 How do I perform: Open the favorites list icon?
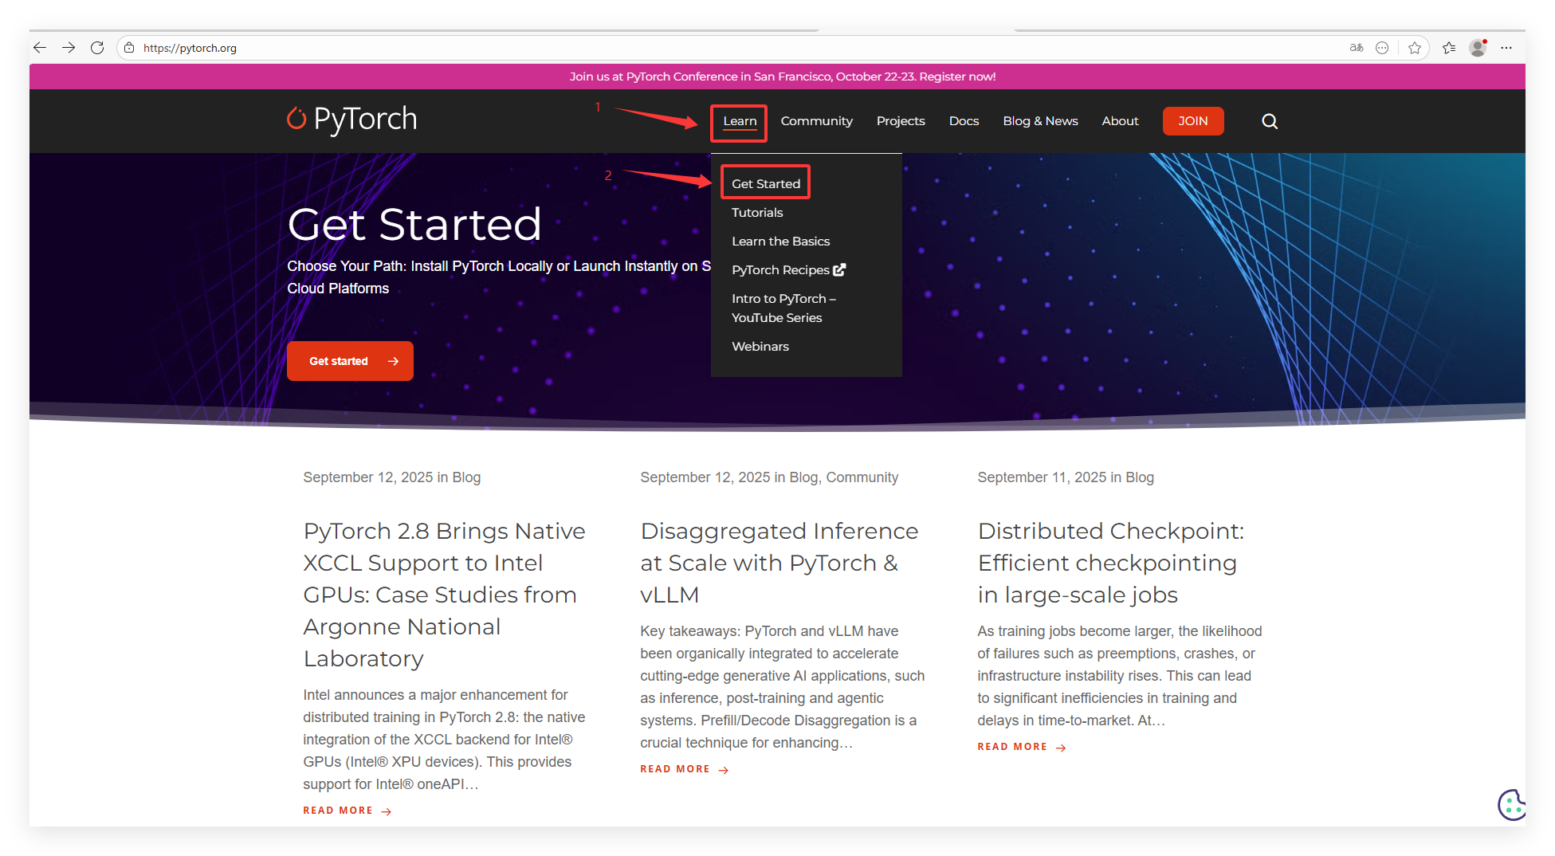pos(1449,48)
